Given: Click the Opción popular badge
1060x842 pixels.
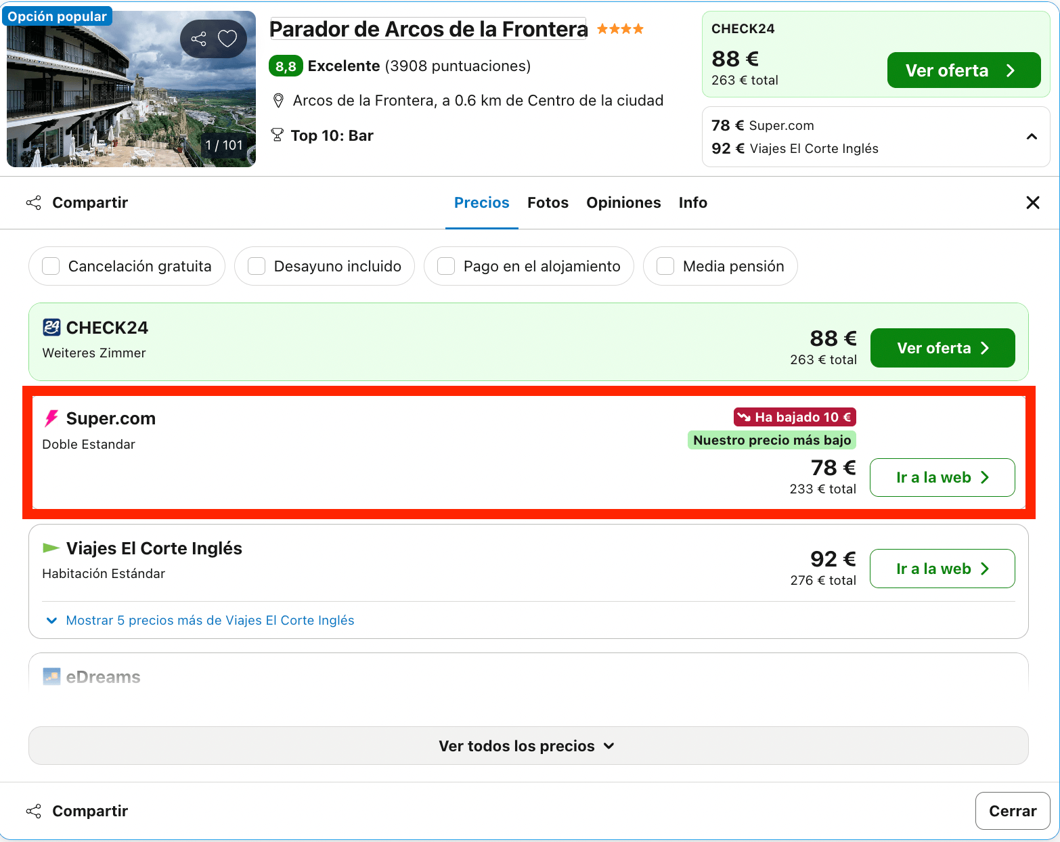Looking at the screenshot, I should point(58,16).
